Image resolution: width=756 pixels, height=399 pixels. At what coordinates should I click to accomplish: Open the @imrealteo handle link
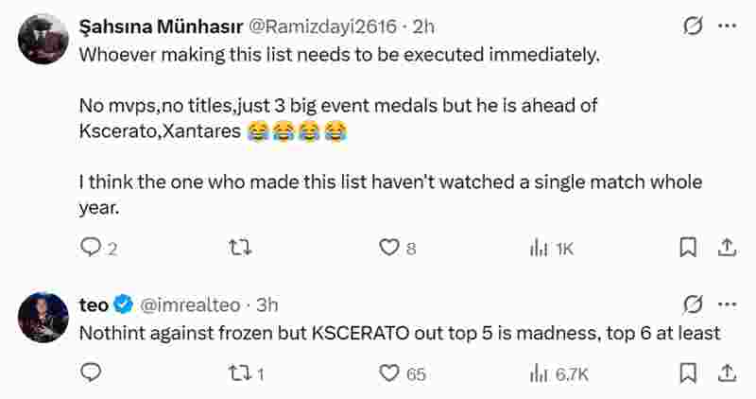click(191, 304)
